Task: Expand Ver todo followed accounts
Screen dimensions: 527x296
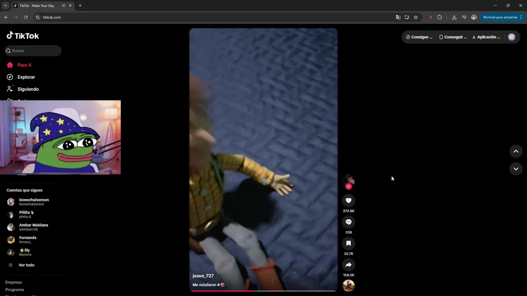Action: pos(21,265)
